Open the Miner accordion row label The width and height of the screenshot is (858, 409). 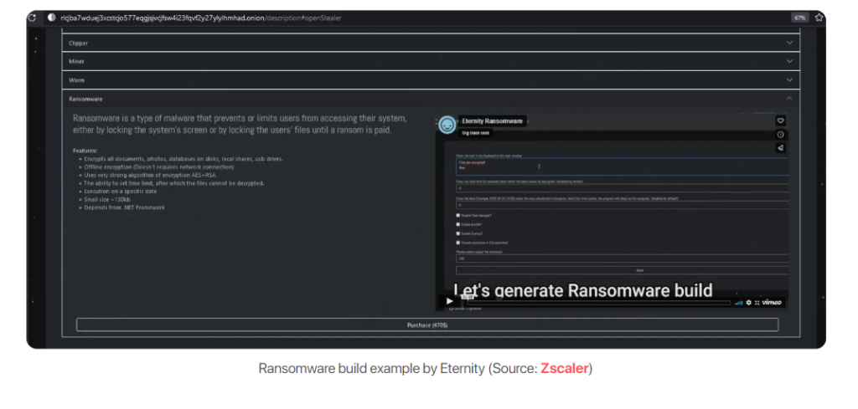pos(76,61)
